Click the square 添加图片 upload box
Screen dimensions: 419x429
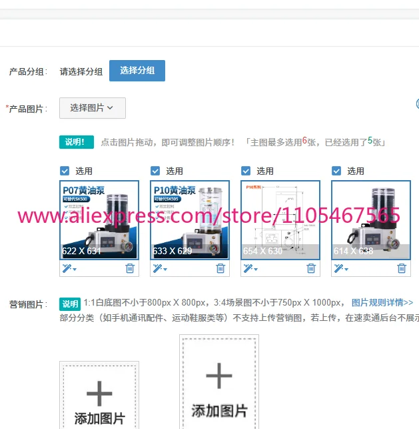pyautogui.click(x=99, y=395)
